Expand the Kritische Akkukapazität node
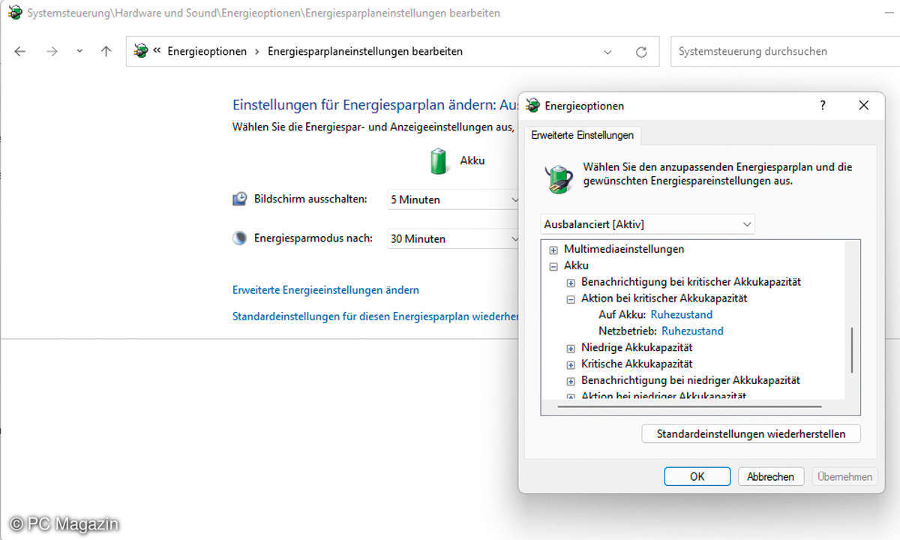Viewport: 900px width, 540px height. 571,364
